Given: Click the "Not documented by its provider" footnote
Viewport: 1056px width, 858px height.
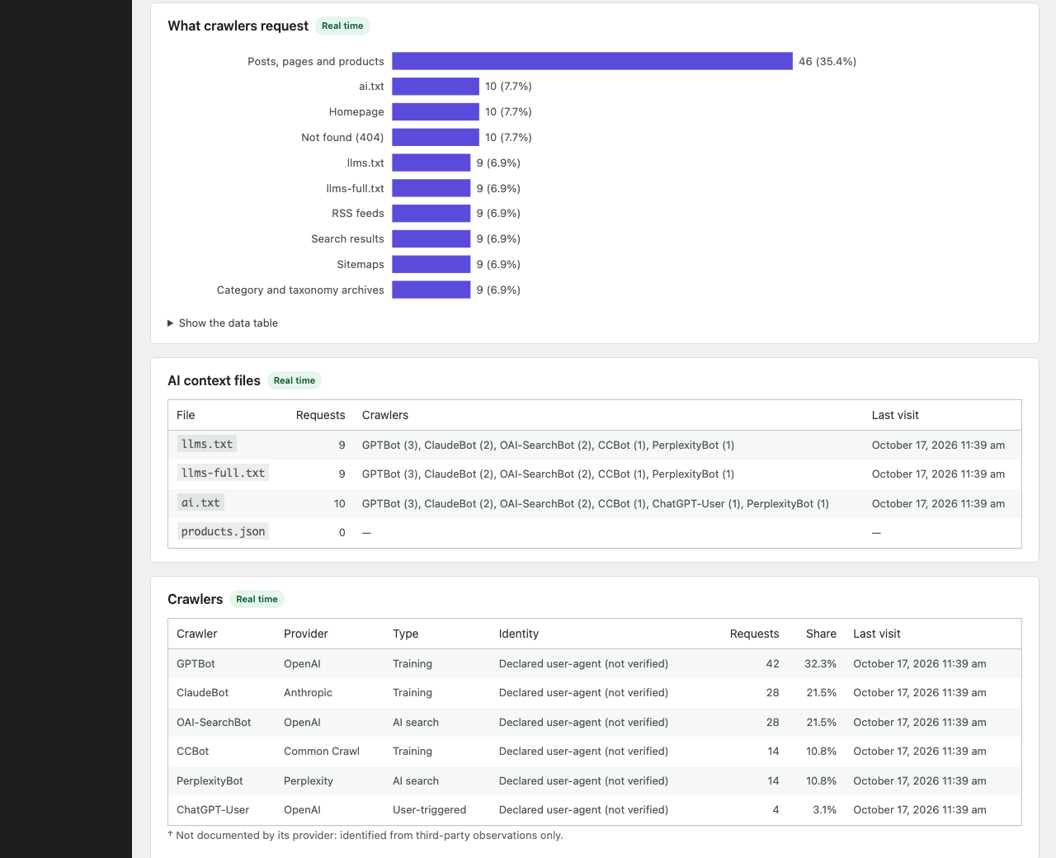Looking at the screenshot, I should tap(365, 835).
